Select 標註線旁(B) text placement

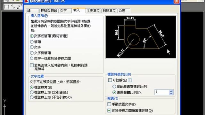coord(41,87)
